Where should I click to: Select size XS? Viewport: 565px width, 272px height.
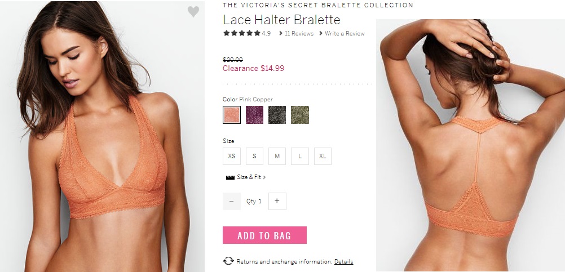232,156
